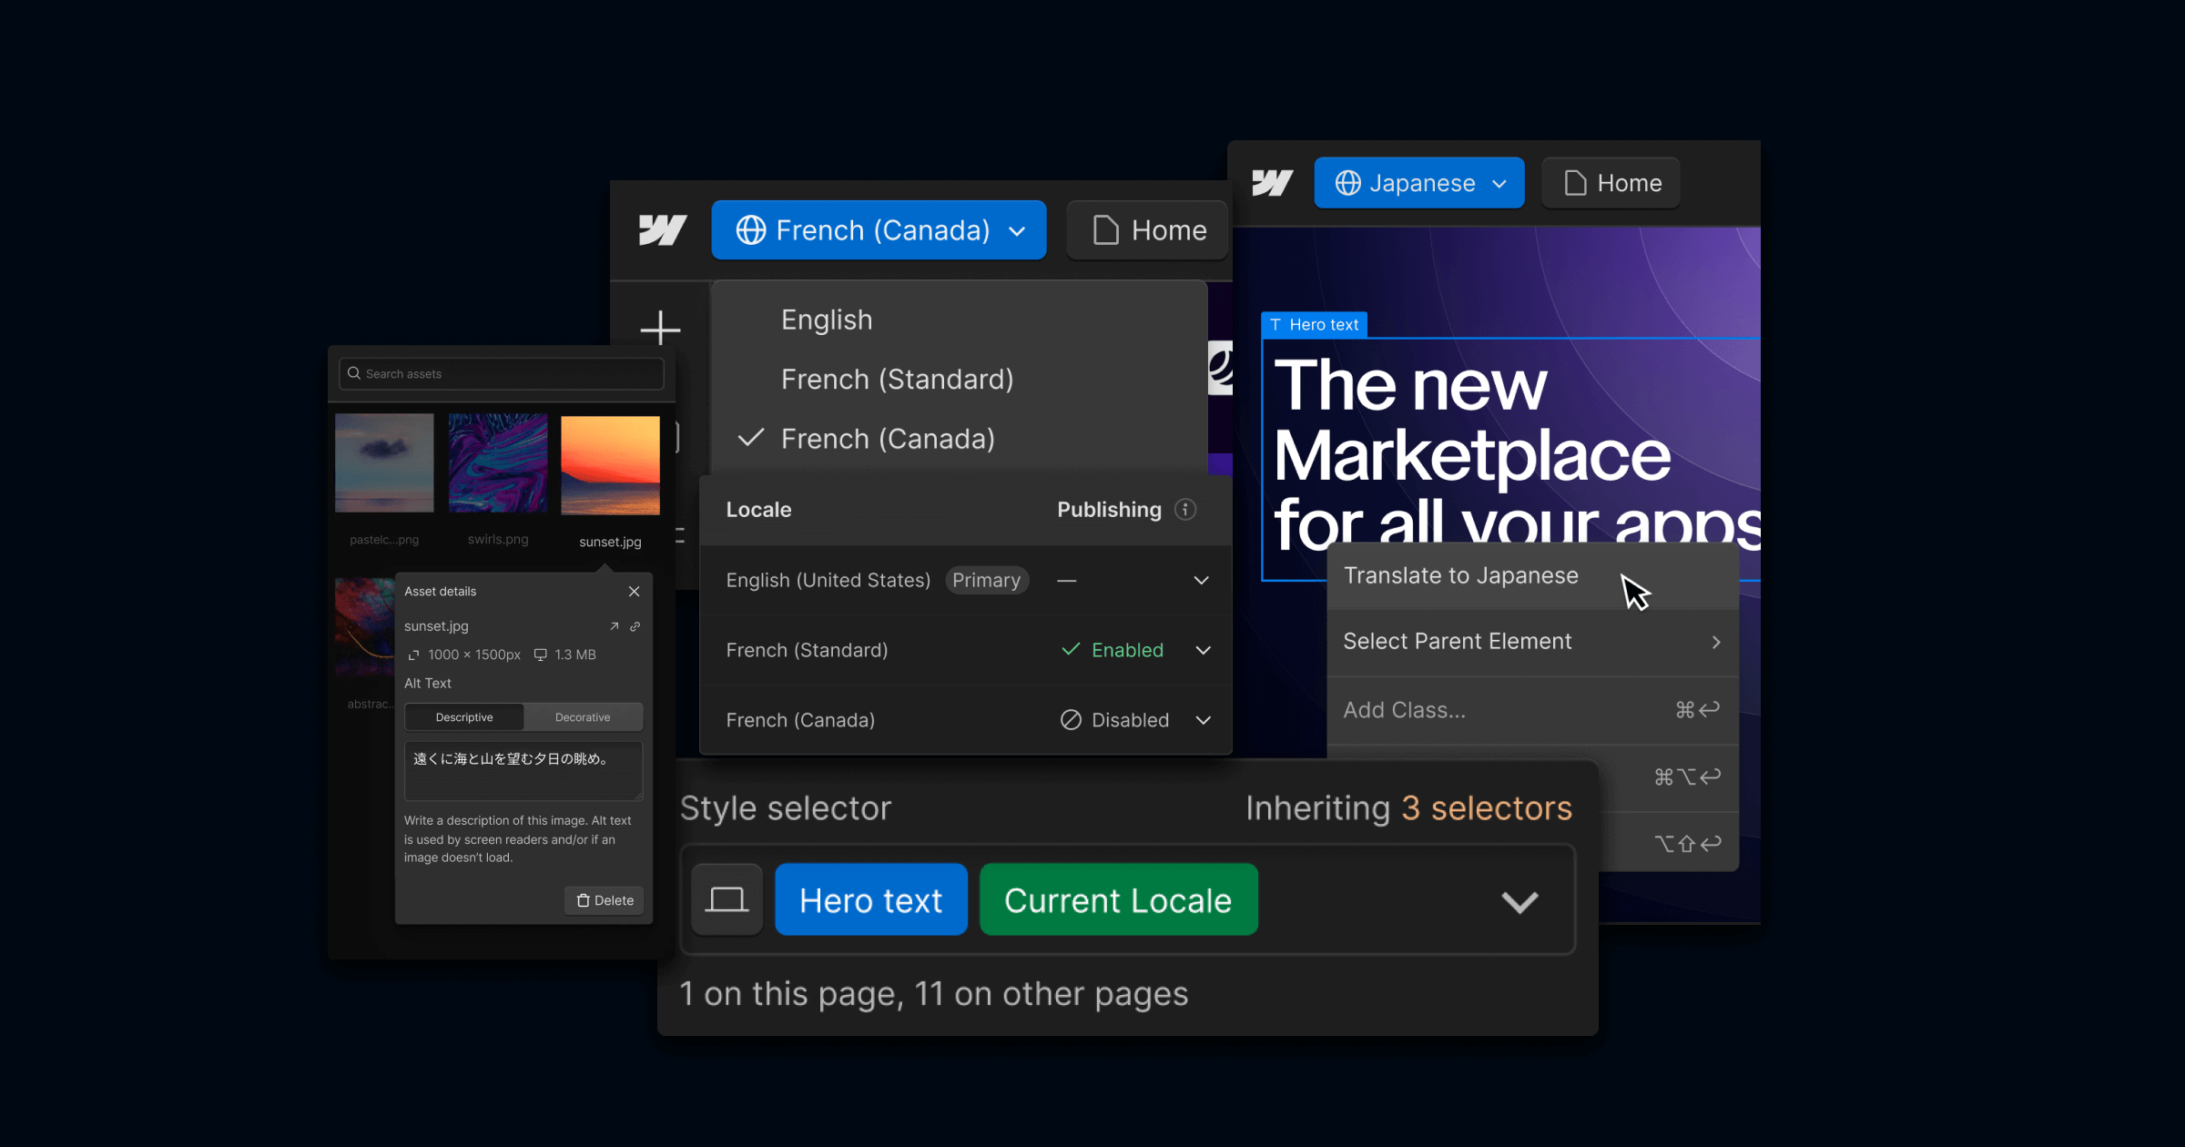The width and height of the screenshot is (2185, 1147).
Task: Expand the style selector chevron
Action: tap(1519, 901)
